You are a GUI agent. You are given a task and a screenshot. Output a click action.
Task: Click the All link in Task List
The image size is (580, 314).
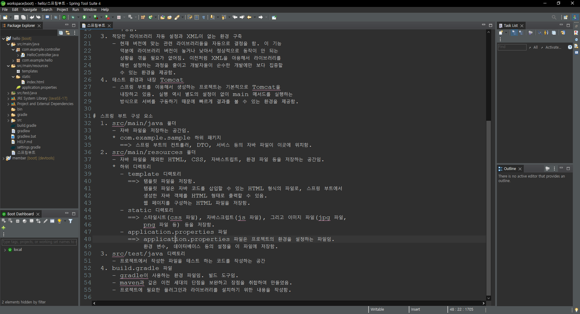[x=536, y=47]
